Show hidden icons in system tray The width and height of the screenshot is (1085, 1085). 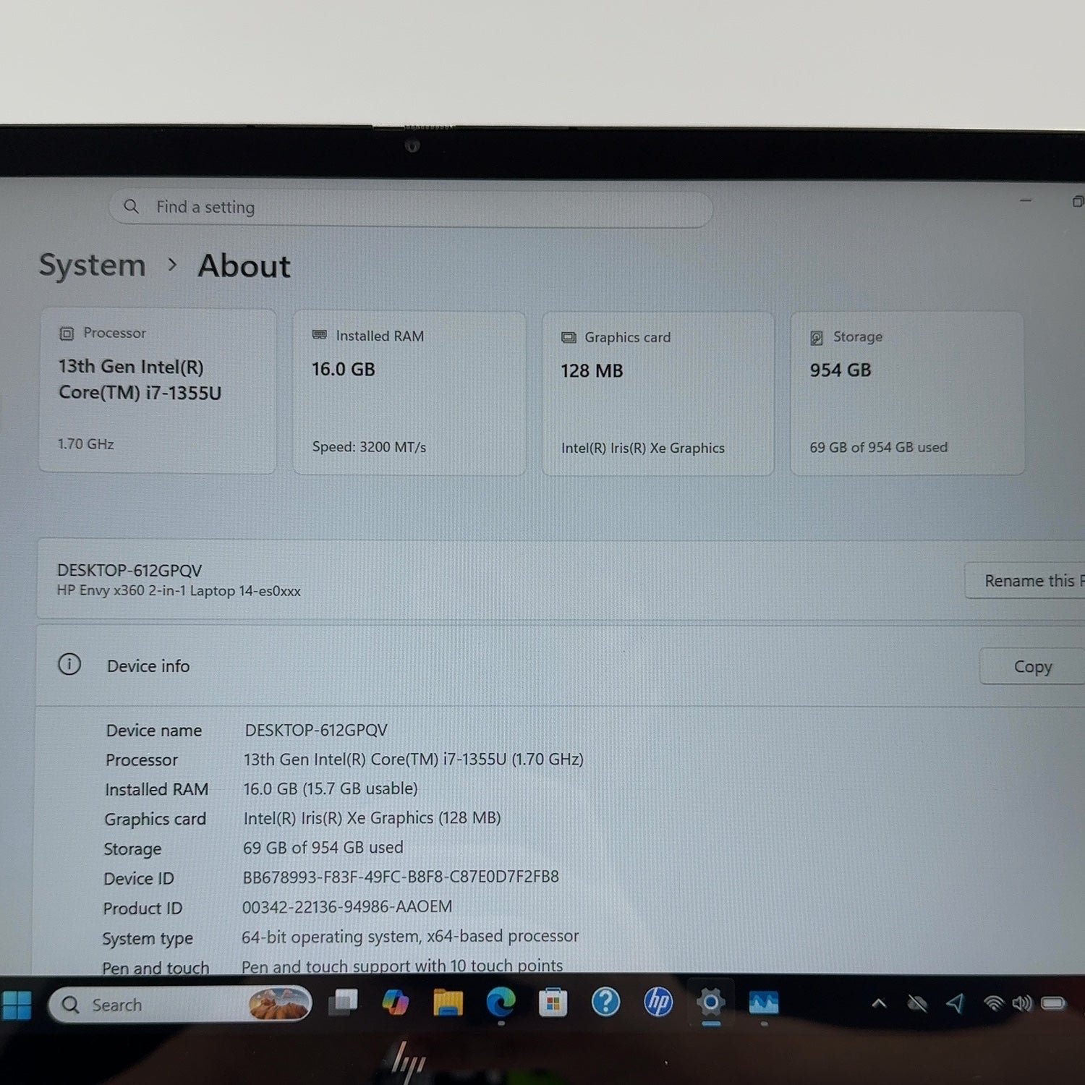point(879,1003)
